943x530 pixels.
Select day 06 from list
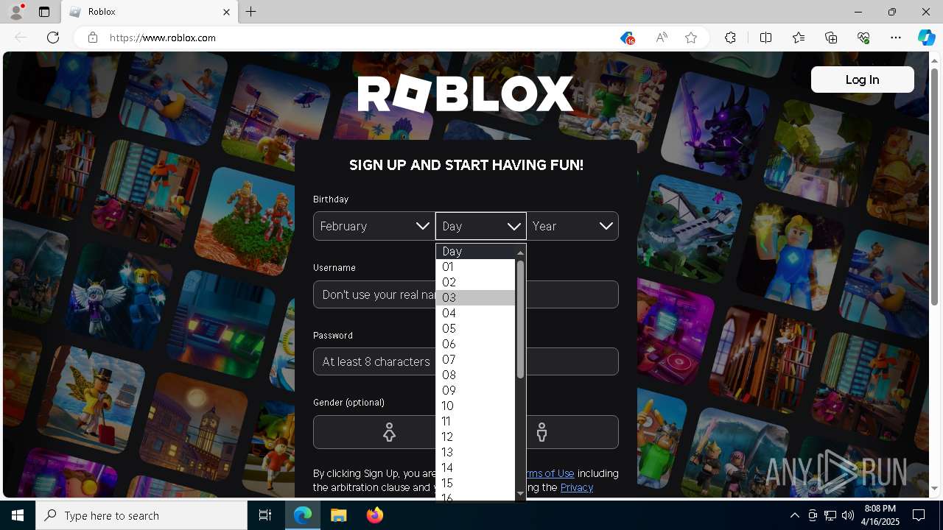(x=475, y=344)
